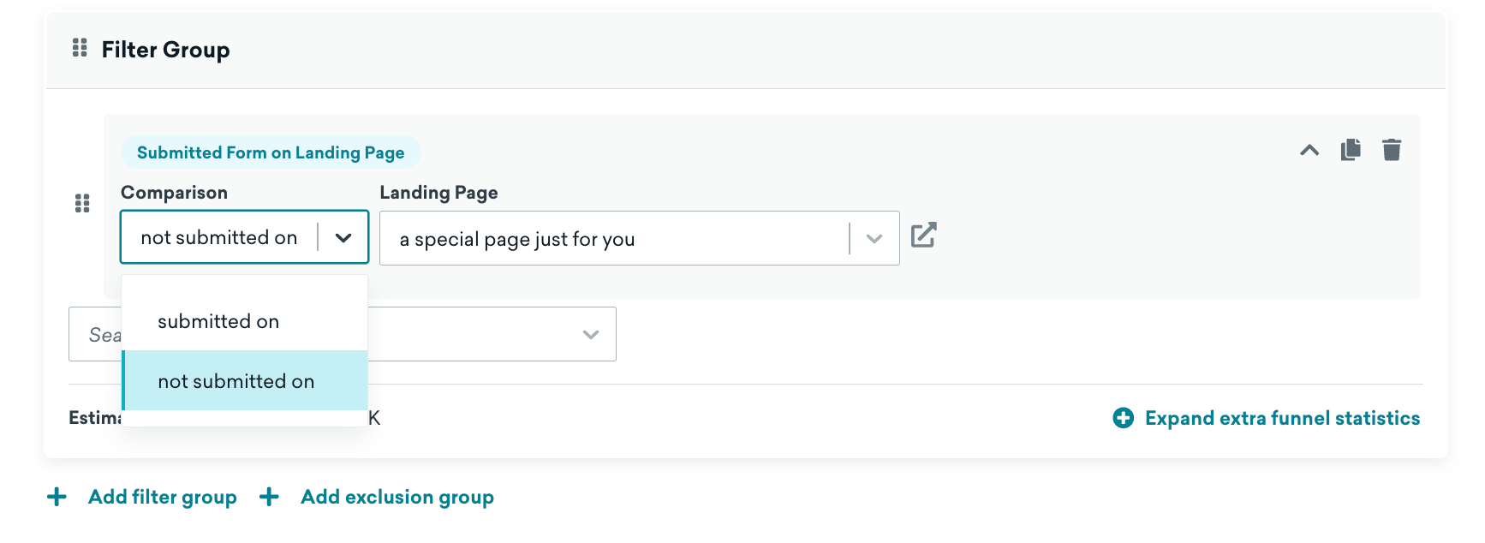This screenshot has height=543, width=1485.
Task: Toggle the Comparison dropdown arrow
Action: [x=343, y=238]
